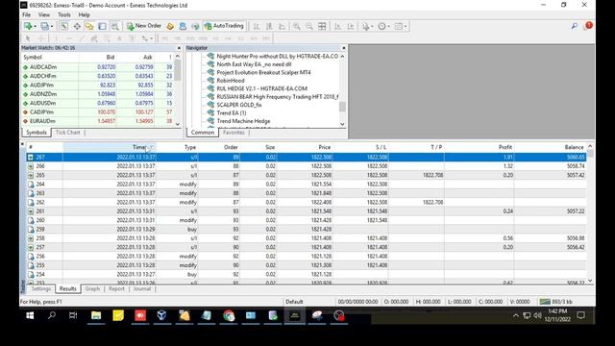Open the tester Report tab
This screenshot has width=615, height=346.
pyautogui.click(x=116, y=288)
